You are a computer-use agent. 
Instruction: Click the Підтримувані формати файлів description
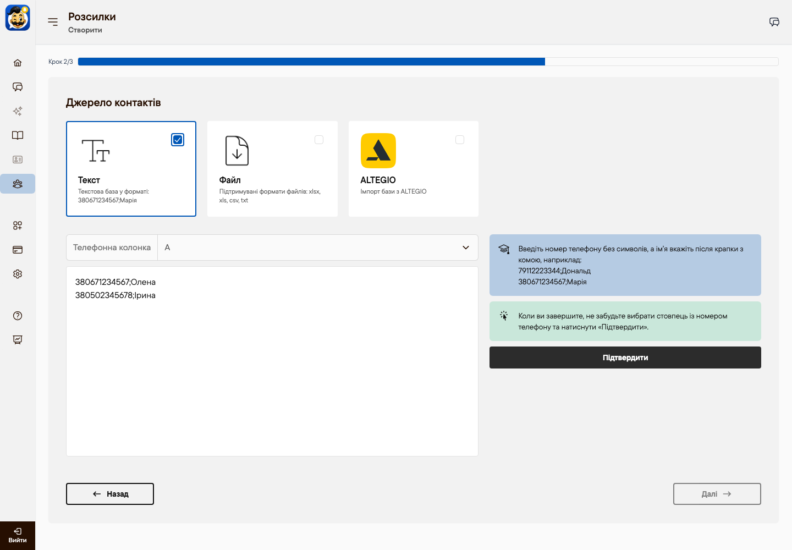pos(270,196)
